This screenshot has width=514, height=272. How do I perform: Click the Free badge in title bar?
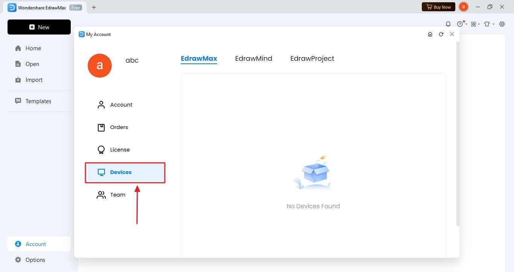[x=76, y=8]
